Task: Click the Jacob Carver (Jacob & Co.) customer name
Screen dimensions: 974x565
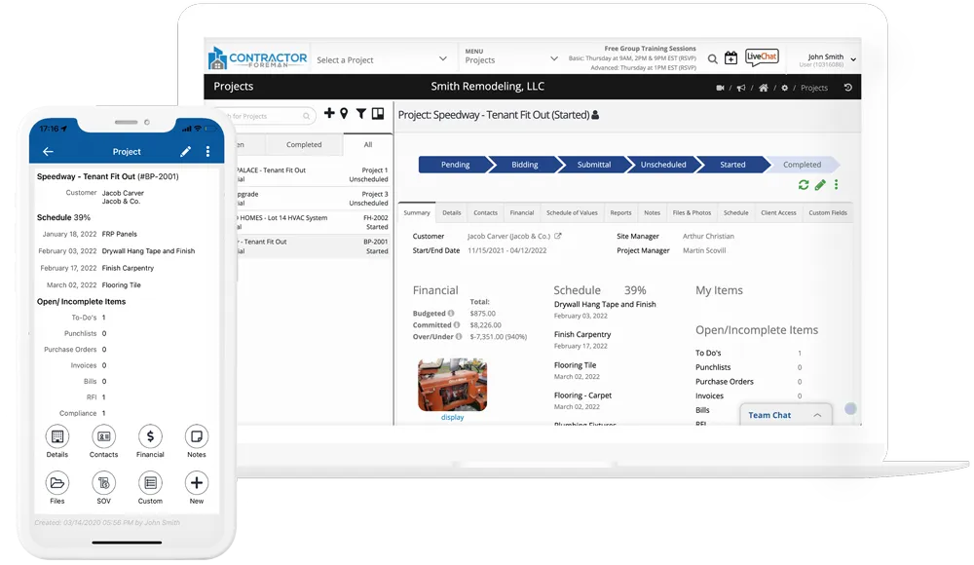Action: tap(508, 236)
